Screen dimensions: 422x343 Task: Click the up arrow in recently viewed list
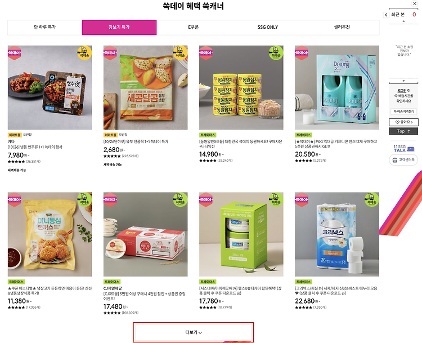(x=403, y=21)
